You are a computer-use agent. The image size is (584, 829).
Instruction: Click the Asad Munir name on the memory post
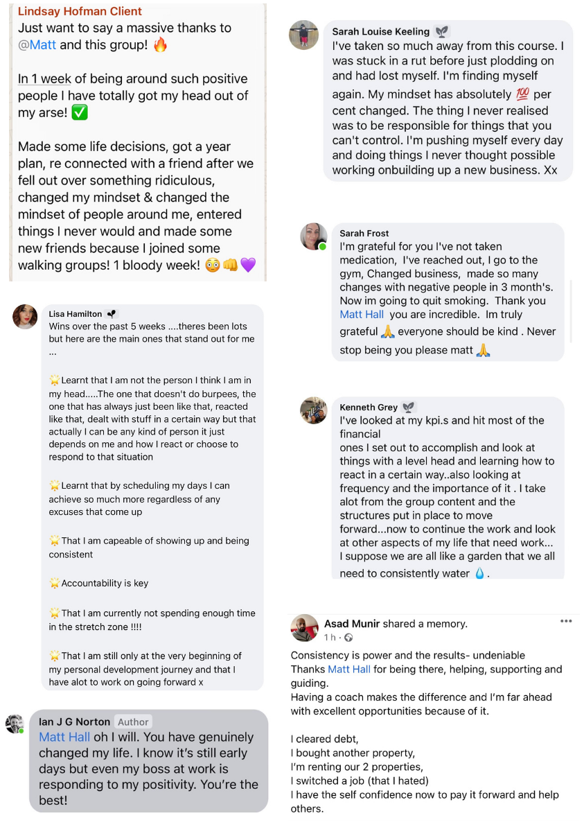(x=351, y=624)
